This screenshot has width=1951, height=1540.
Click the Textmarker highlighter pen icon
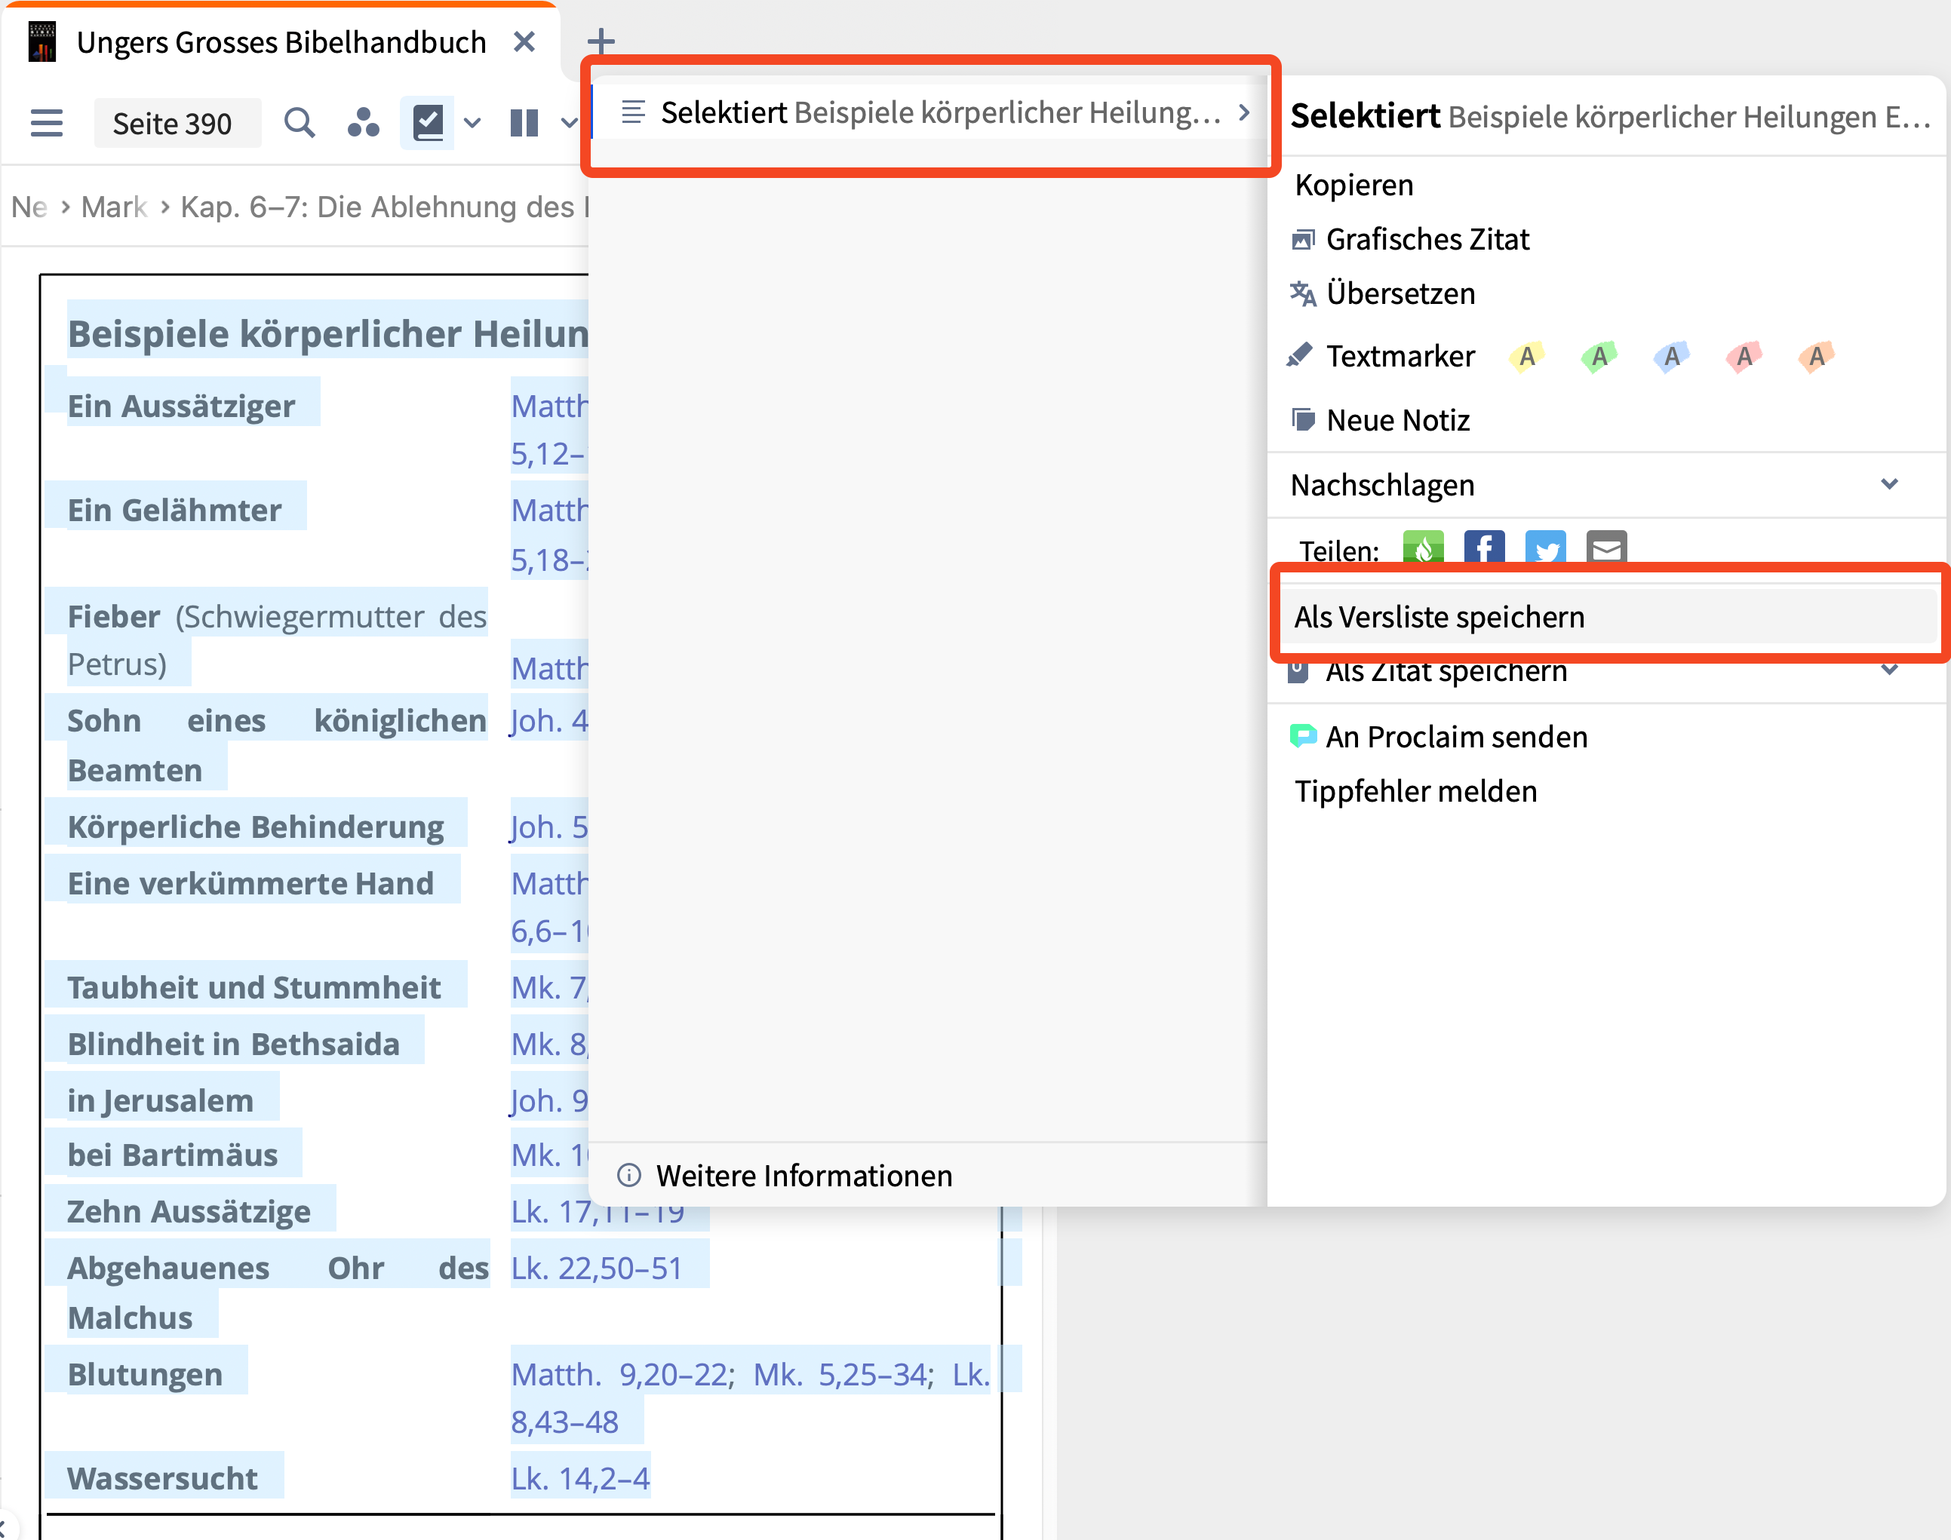(1300, 355)
